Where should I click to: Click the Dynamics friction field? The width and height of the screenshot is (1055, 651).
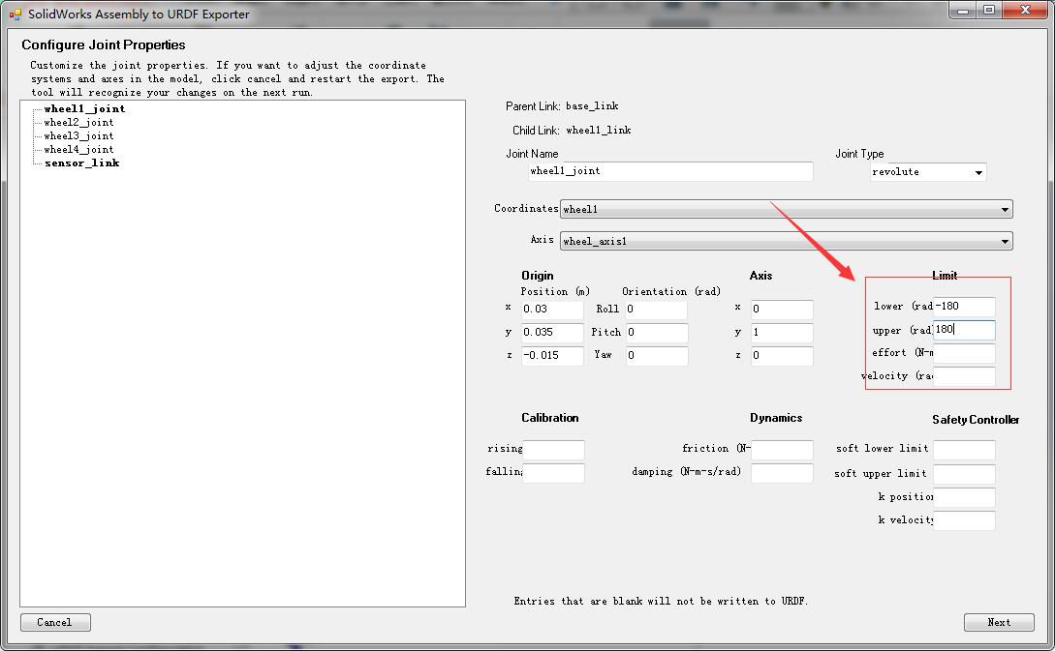[782, 450]
